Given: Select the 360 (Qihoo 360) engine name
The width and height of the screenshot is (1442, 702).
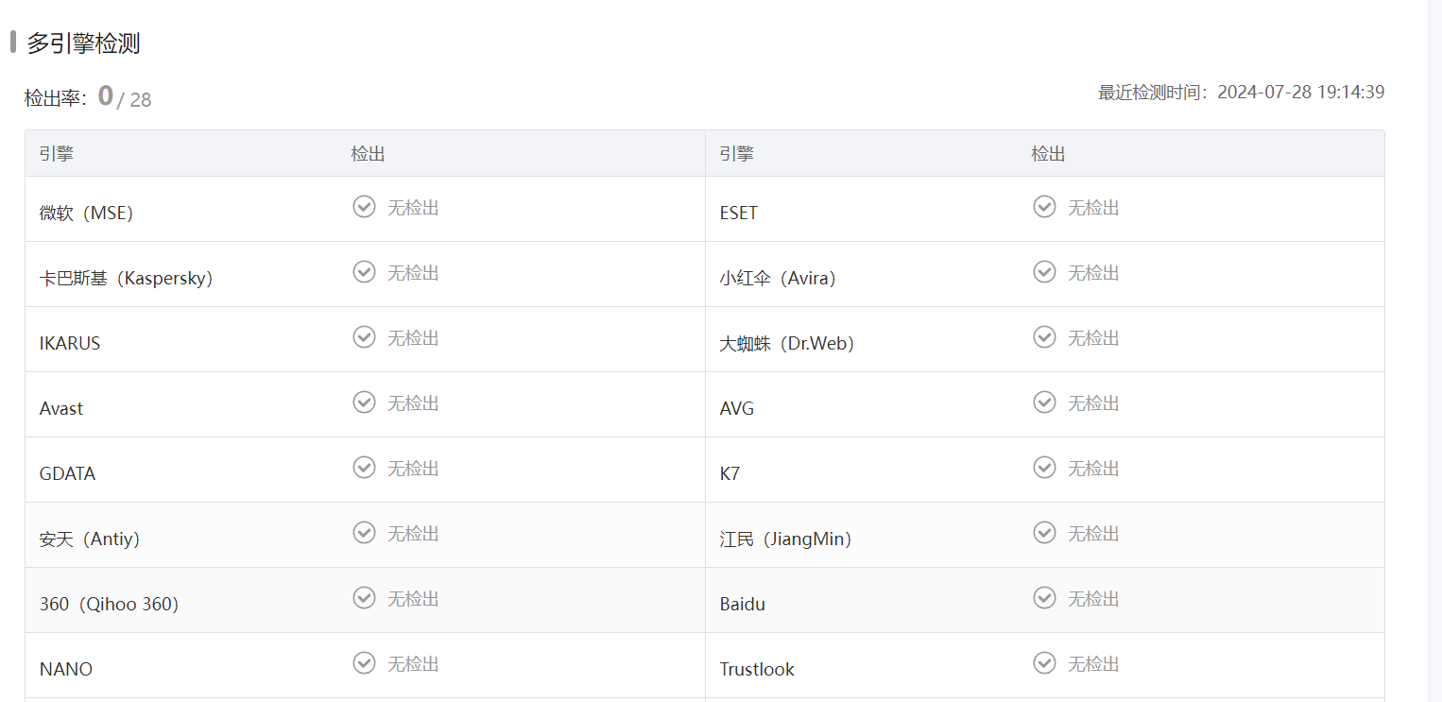Looking at the screenshot, I should (x=110, y=604).
